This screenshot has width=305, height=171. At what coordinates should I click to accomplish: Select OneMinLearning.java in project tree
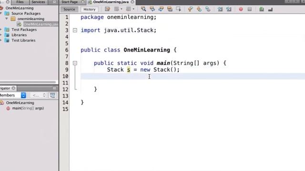(41, 24)
